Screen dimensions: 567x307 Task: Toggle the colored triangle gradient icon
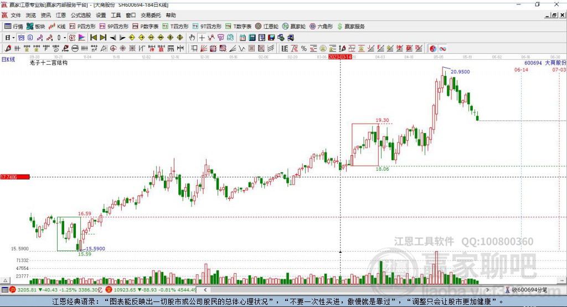tap(82, 38)
